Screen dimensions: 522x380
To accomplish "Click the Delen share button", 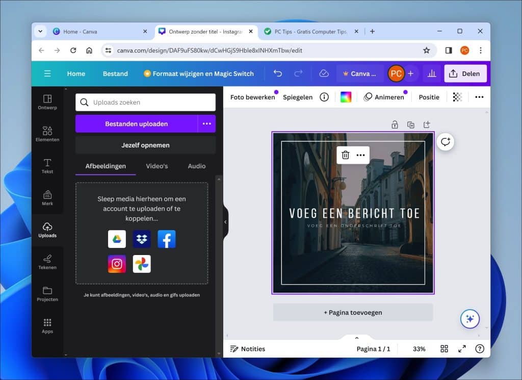I will point(465,73).
